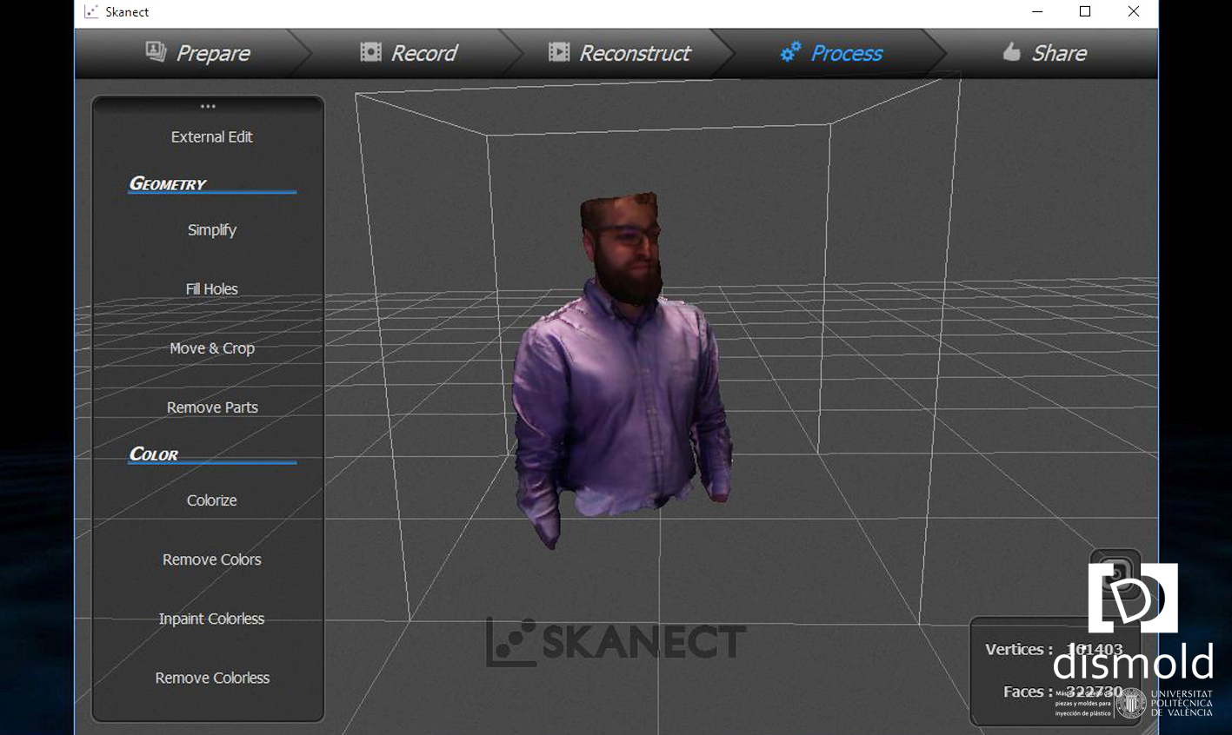Click the Skanect app icon in title bar
Image resolution: width=1232 pixels, height=735 pixels.
pos(91,11)
